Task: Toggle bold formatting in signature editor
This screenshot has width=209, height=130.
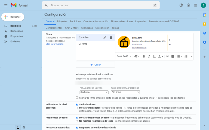Action: pyautogui.click(x=144, y=56)
